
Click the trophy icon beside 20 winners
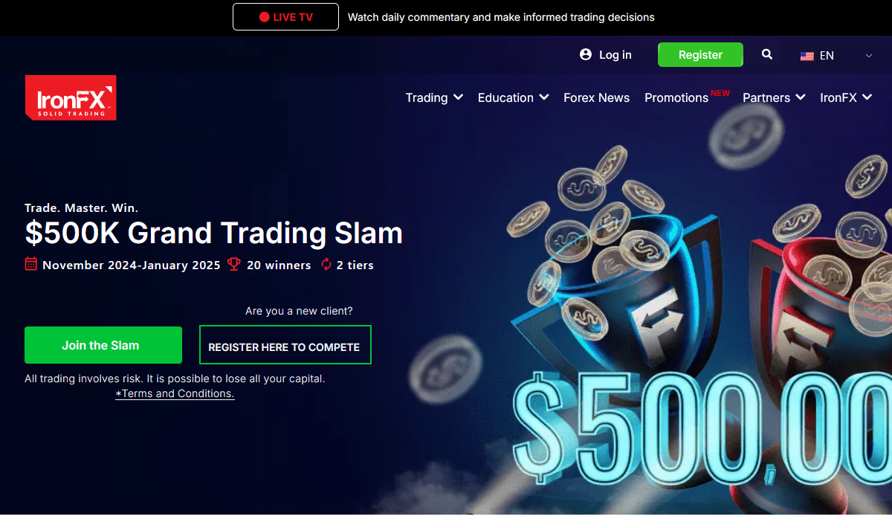coord(234,264)
